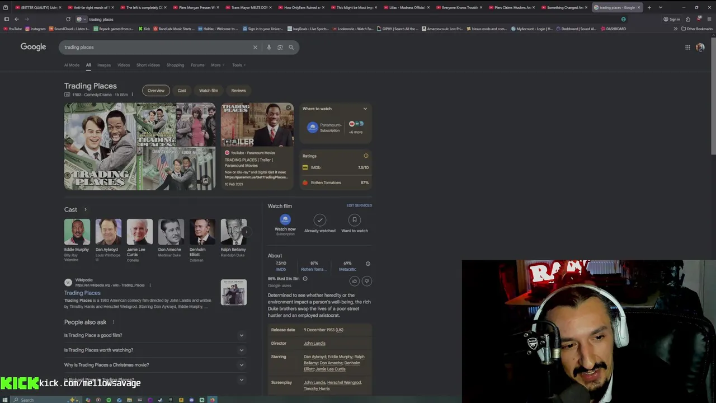The image size is (716, 403).
Task: Open the +6 more streaming services
Action: tap(356, 127)
